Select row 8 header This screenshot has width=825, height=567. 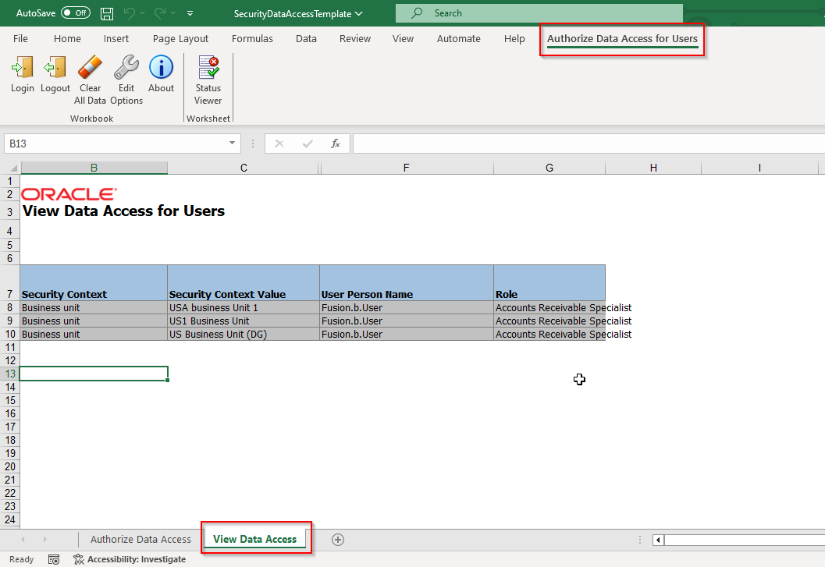tap(10, 308)
